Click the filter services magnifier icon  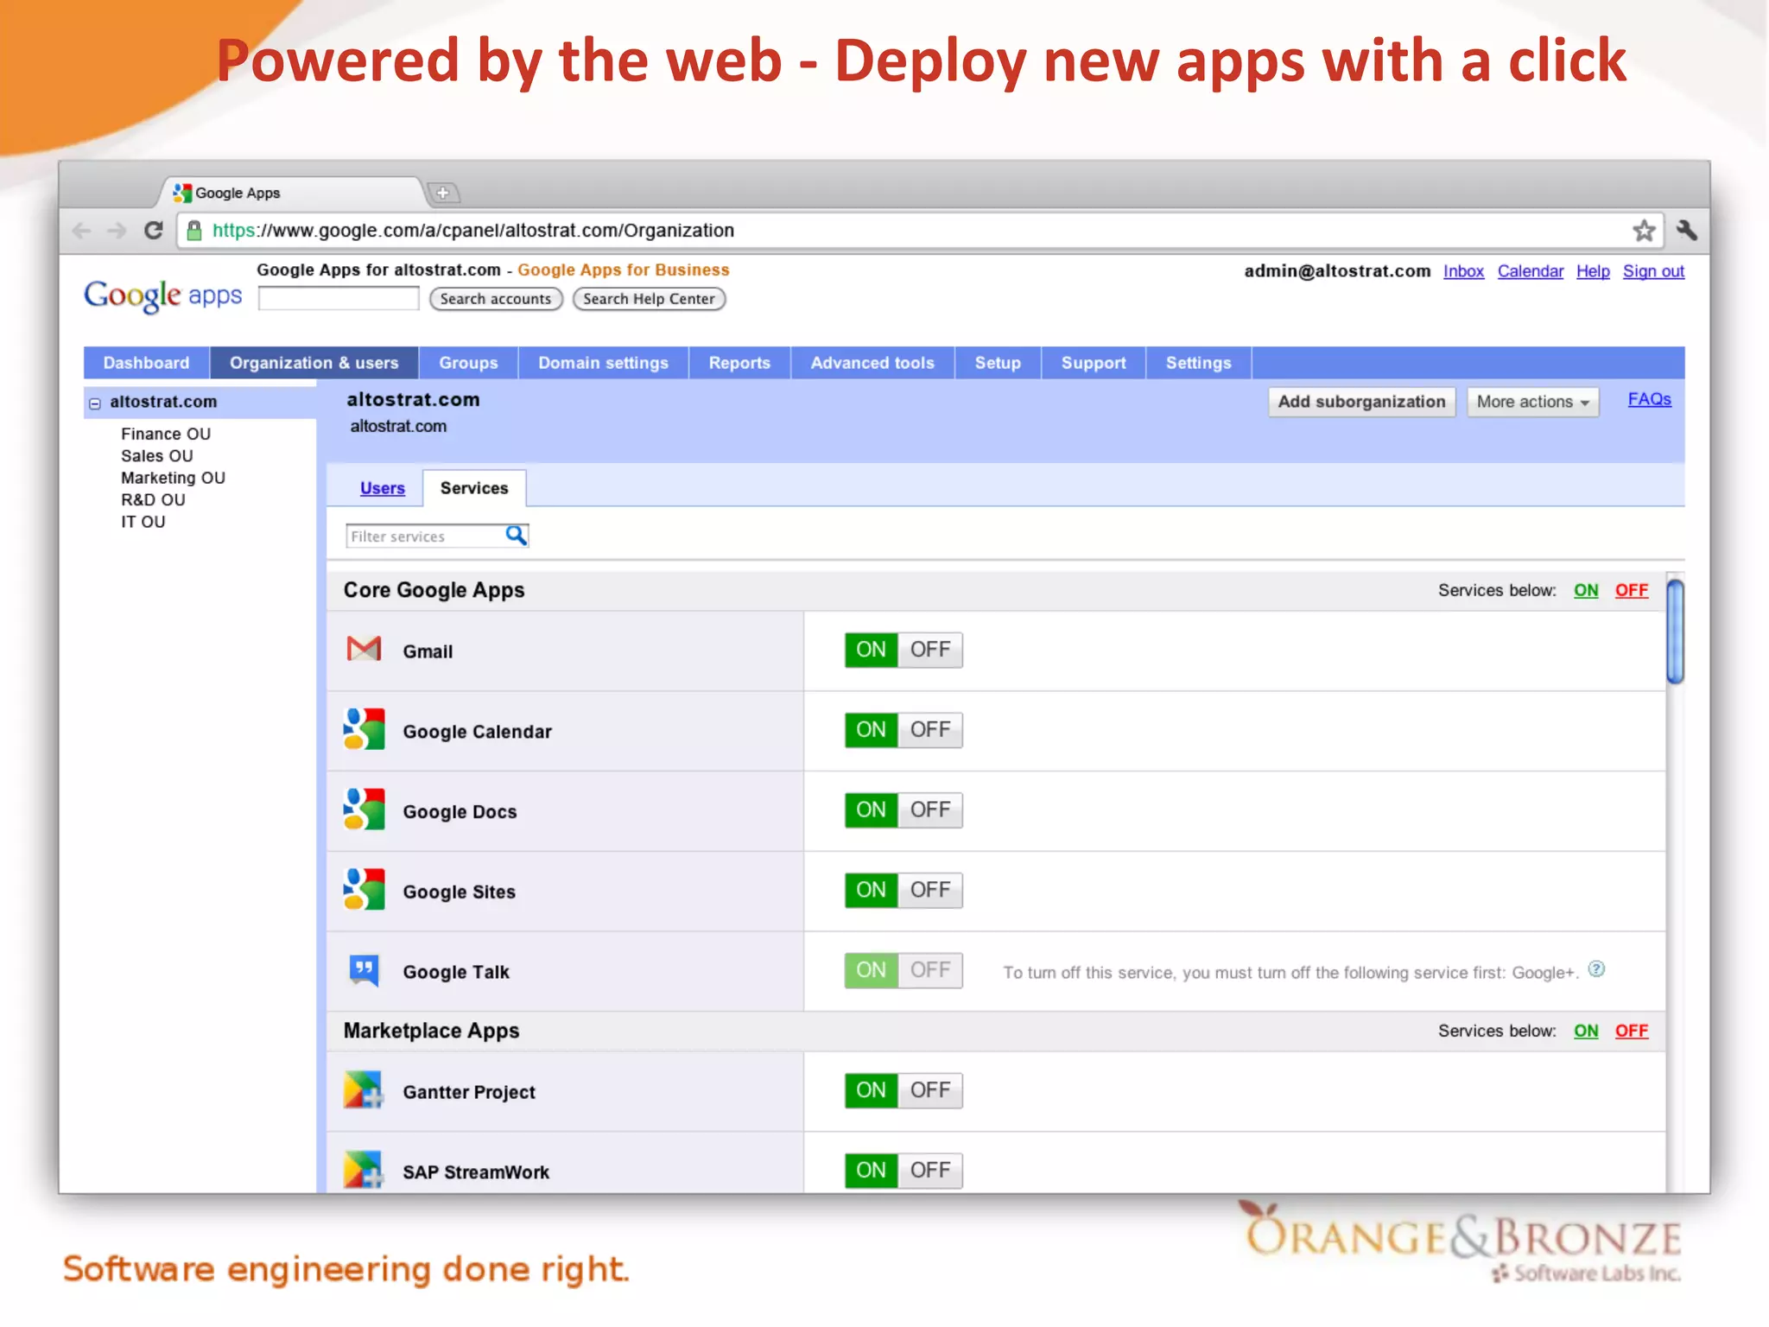[516, 536]
